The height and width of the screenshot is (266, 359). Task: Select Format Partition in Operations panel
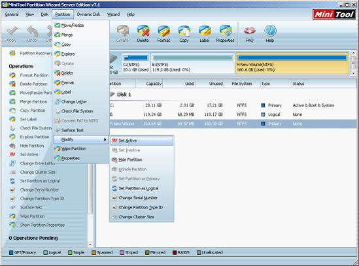tap(29, 75)
